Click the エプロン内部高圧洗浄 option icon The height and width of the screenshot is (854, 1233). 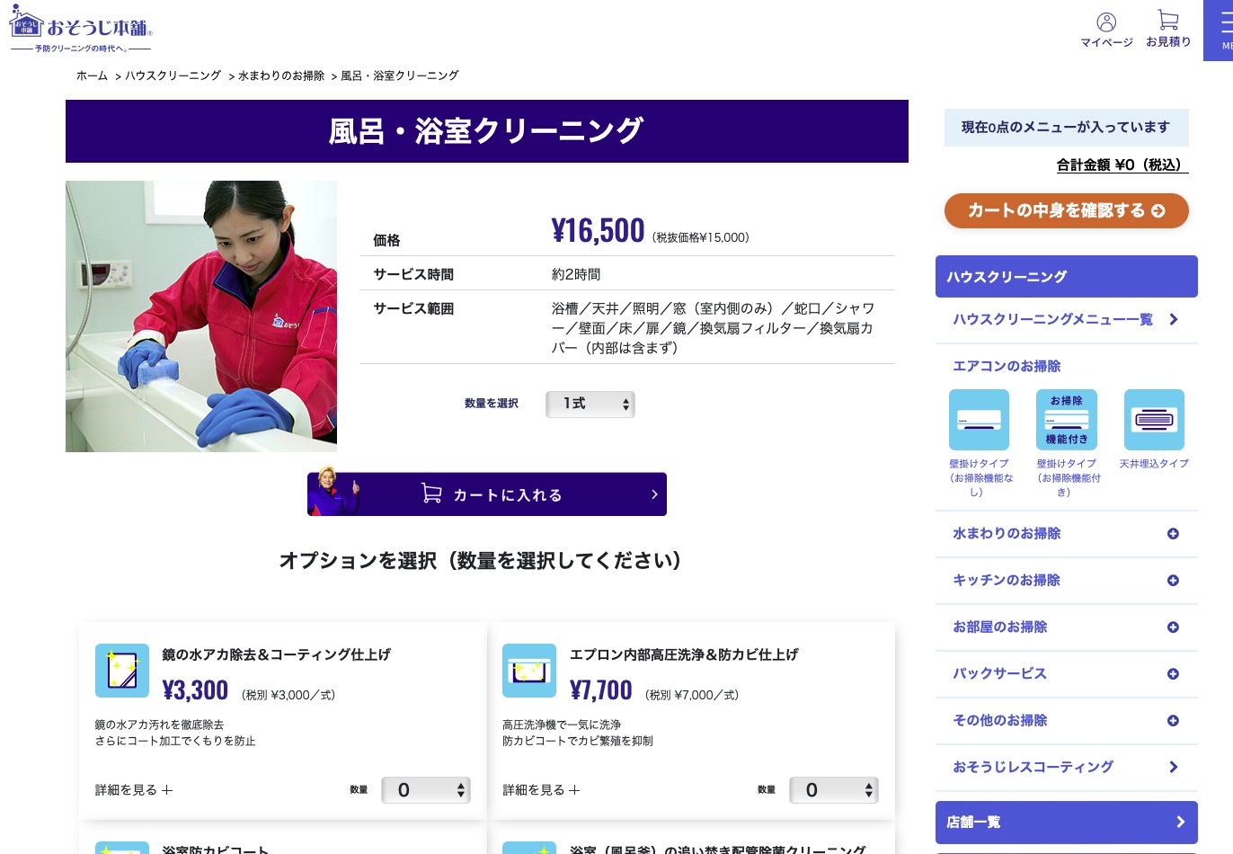(529, 671)
